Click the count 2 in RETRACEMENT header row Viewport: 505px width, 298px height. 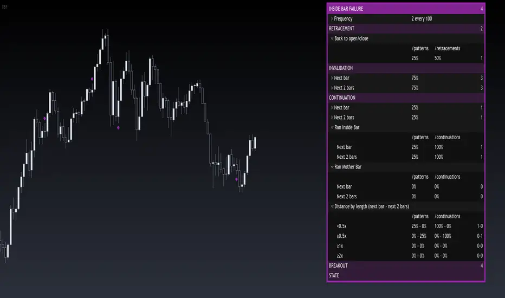click(x=482, y=29)
